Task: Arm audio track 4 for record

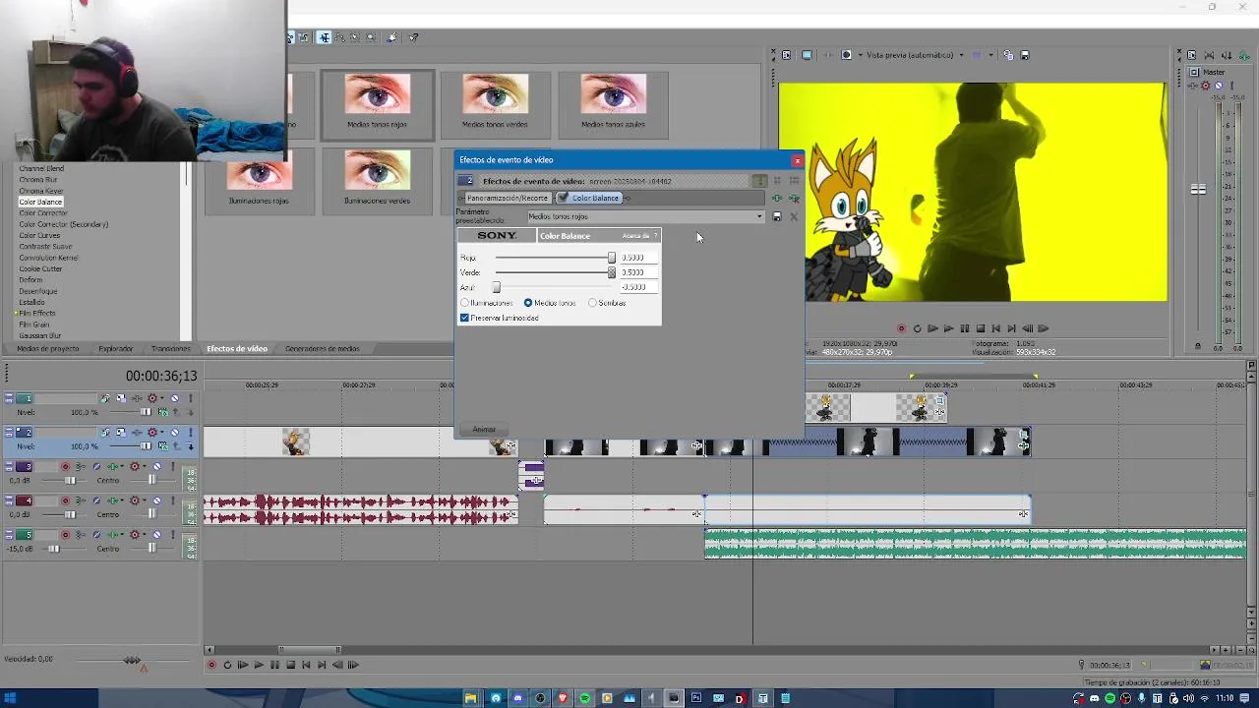Action: pyautogui.click(x=65, y=501)
